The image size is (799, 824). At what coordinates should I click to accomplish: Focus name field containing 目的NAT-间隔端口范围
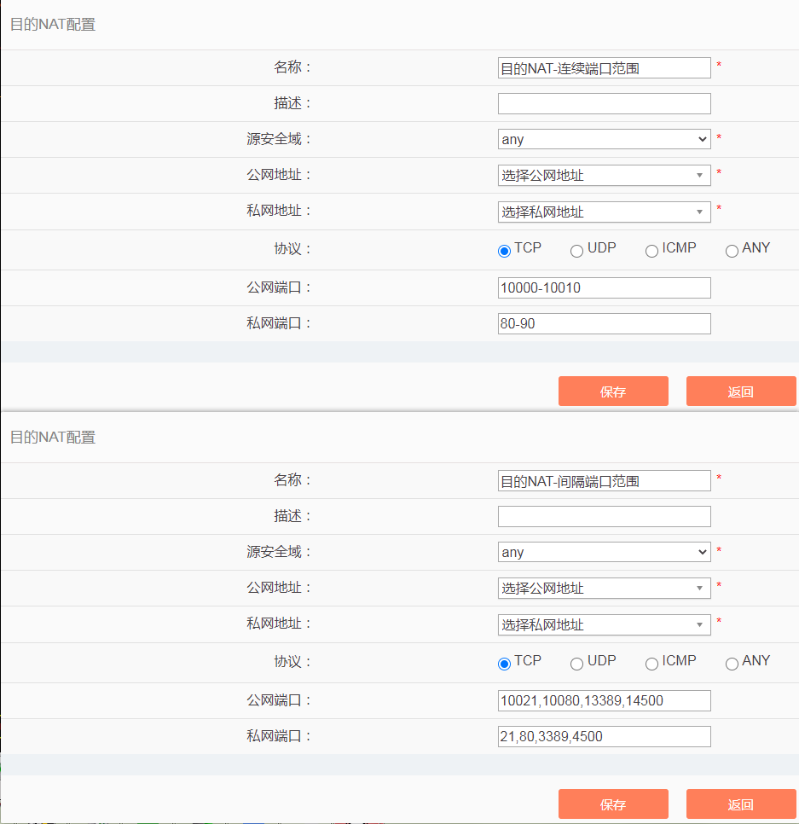click(604, 481)
